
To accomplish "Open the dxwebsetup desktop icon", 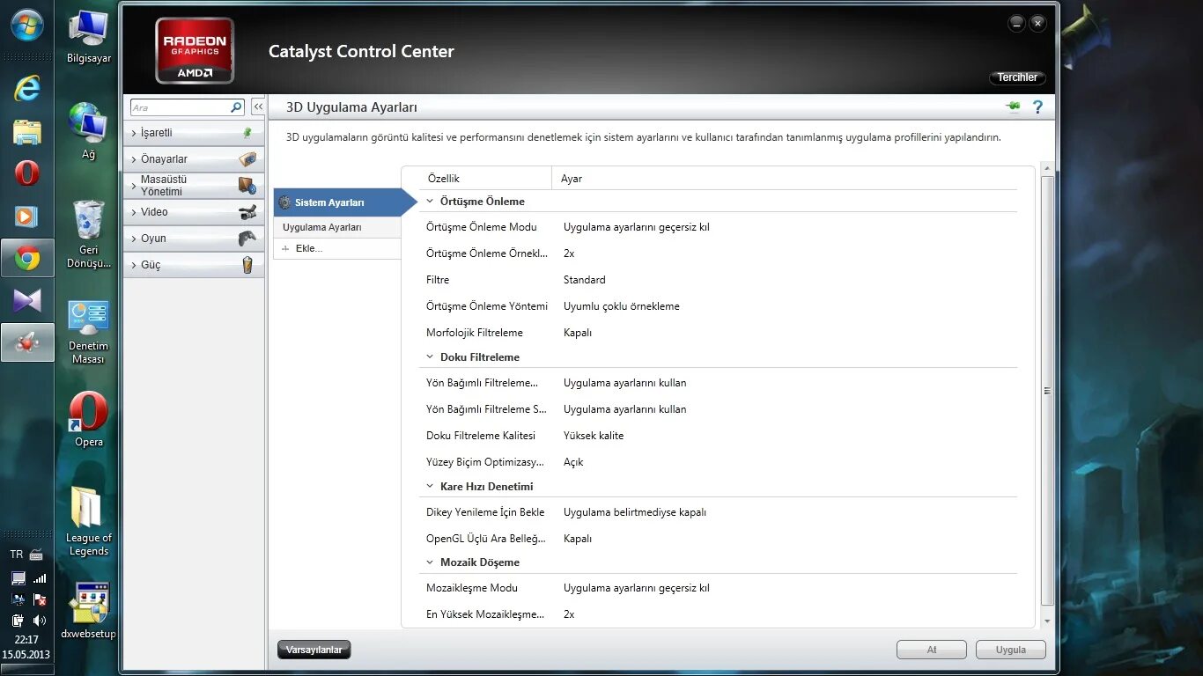I will pyautogui.click(x=89, y=610).
